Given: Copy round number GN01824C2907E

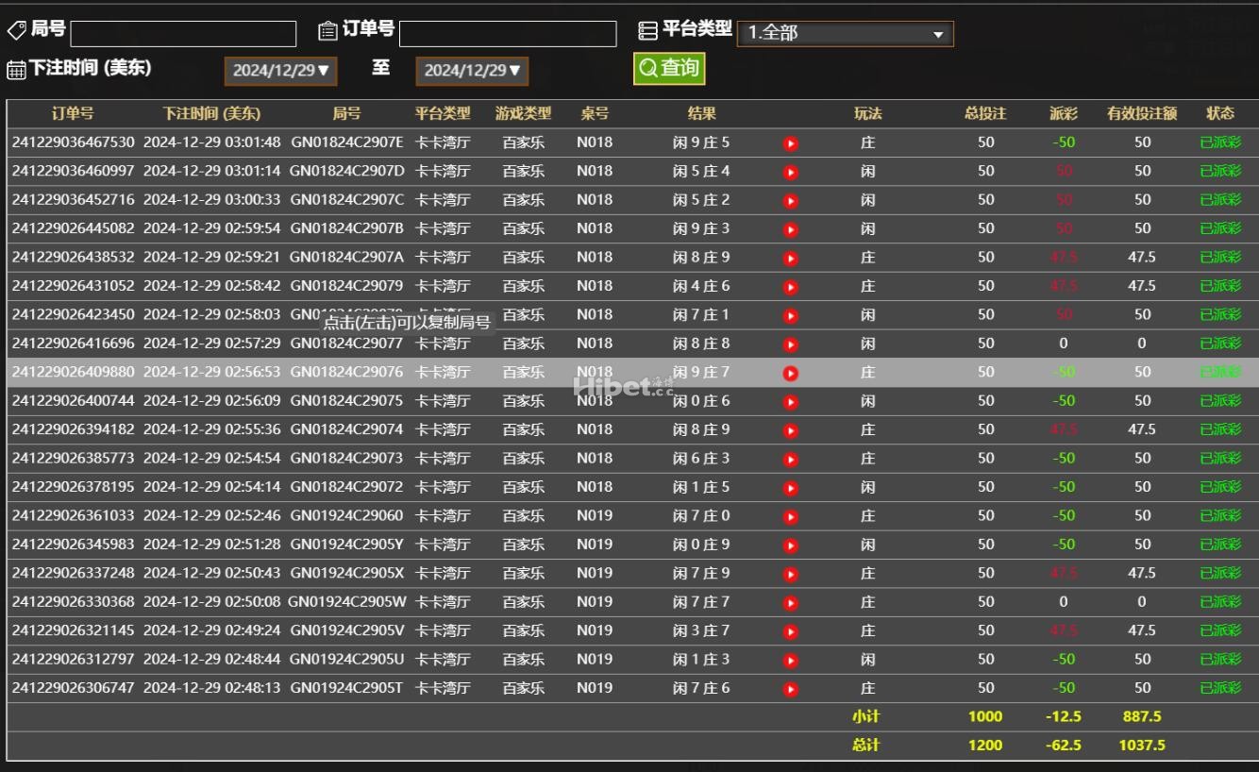Looking at the screenshot, I should coord(346,143).
